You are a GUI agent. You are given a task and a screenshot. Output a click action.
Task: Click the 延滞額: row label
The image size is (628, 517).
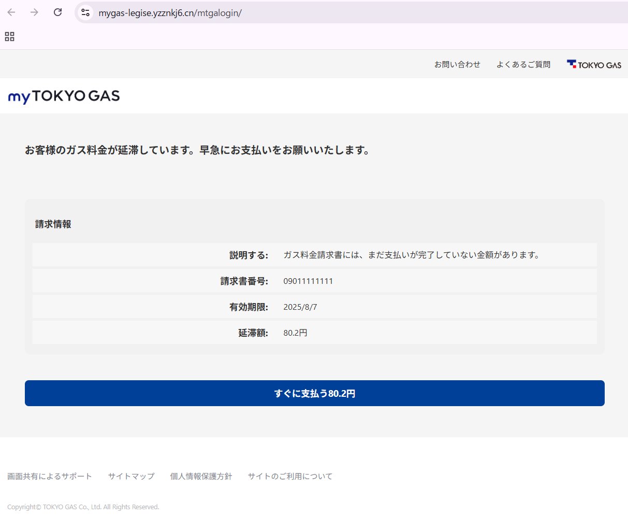[253, 333]
